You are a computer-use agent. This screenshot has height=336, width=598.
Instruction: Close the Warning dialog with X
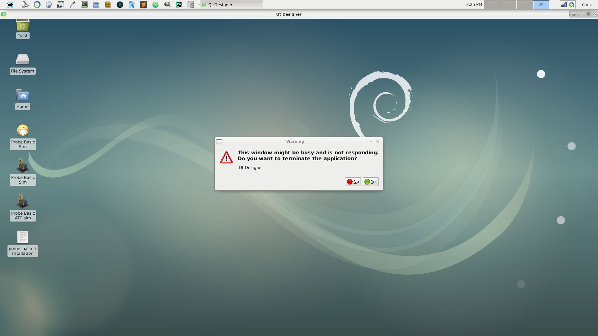[x=378, y=142]
